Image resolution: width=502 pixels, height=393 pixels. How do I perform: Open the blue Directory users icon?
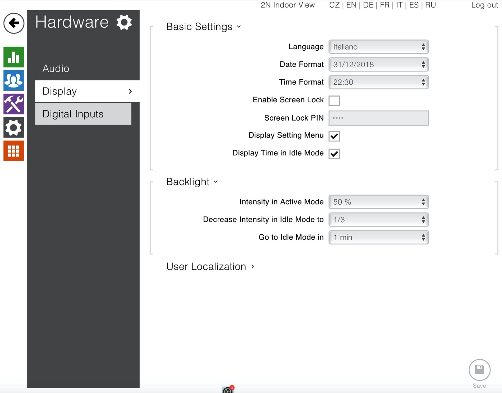[14, 80]
